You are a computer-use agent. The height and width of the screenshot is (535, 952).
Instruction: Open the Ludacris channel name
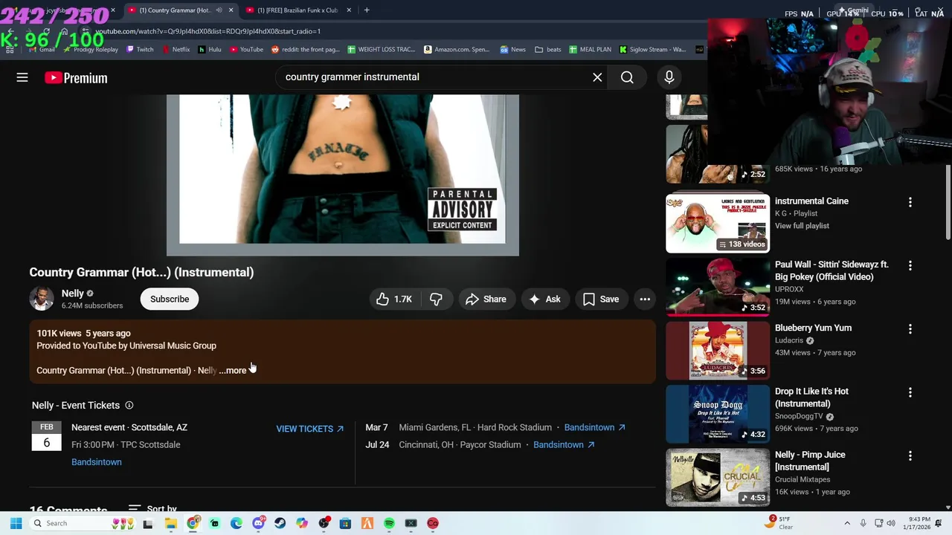[x=789, y=340]
